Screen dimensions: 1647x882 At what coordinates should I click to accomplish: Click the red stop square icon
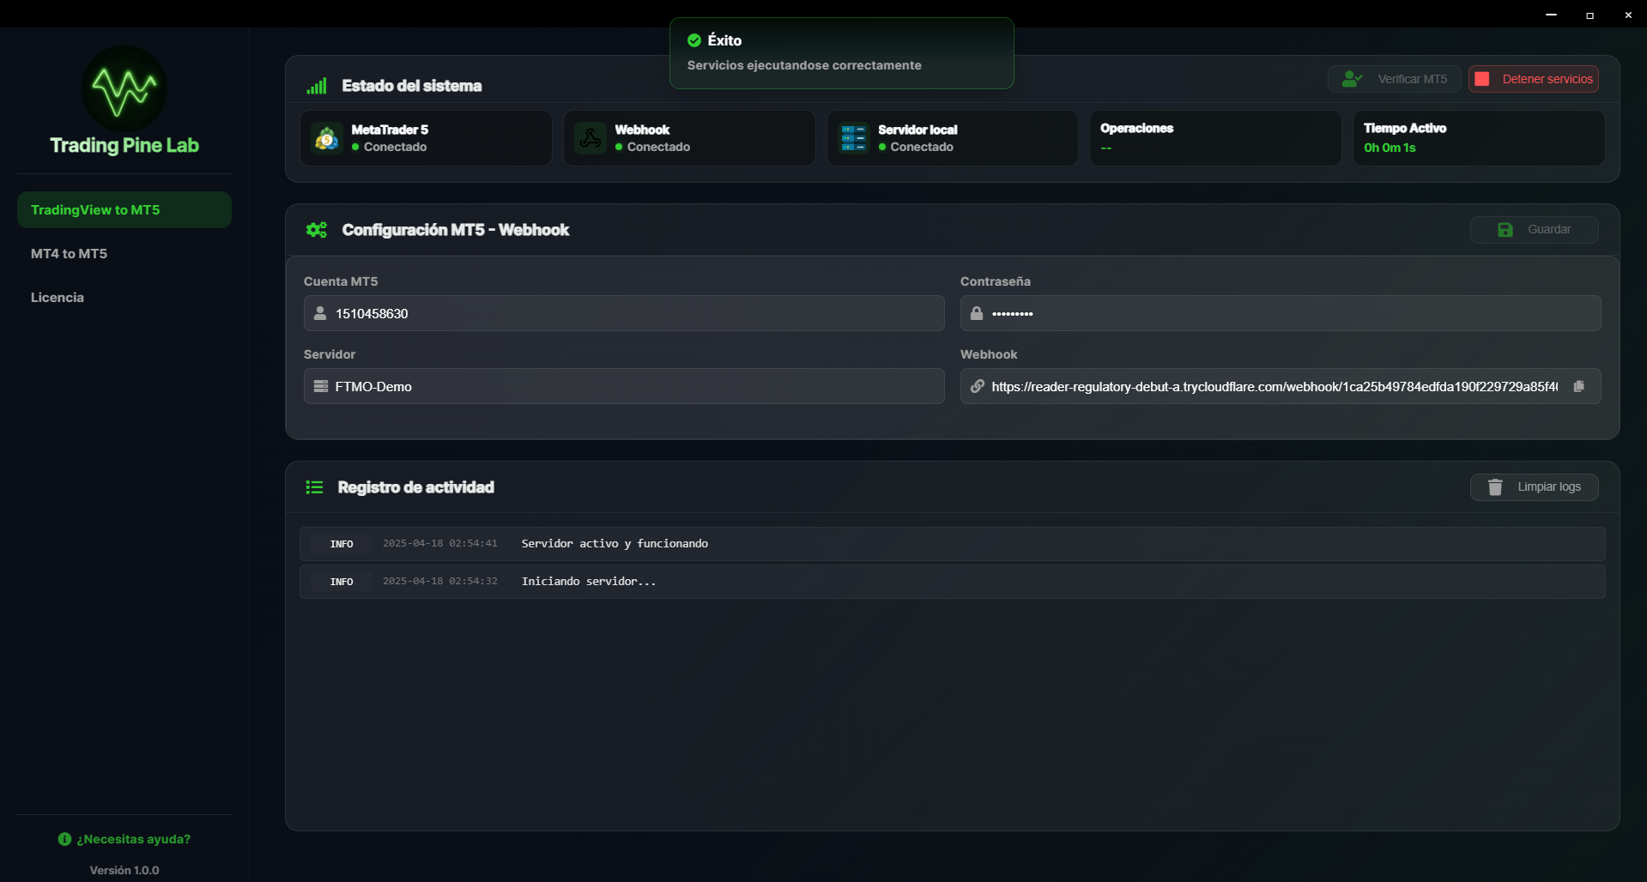[1481, 79]
